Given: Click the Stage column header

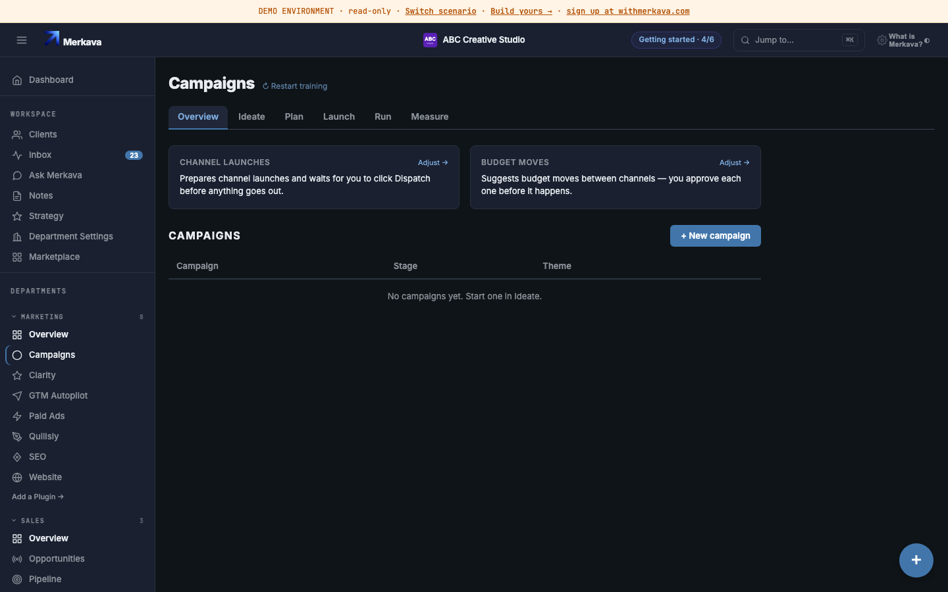Looking at the screenshot, I should [406, 266].
